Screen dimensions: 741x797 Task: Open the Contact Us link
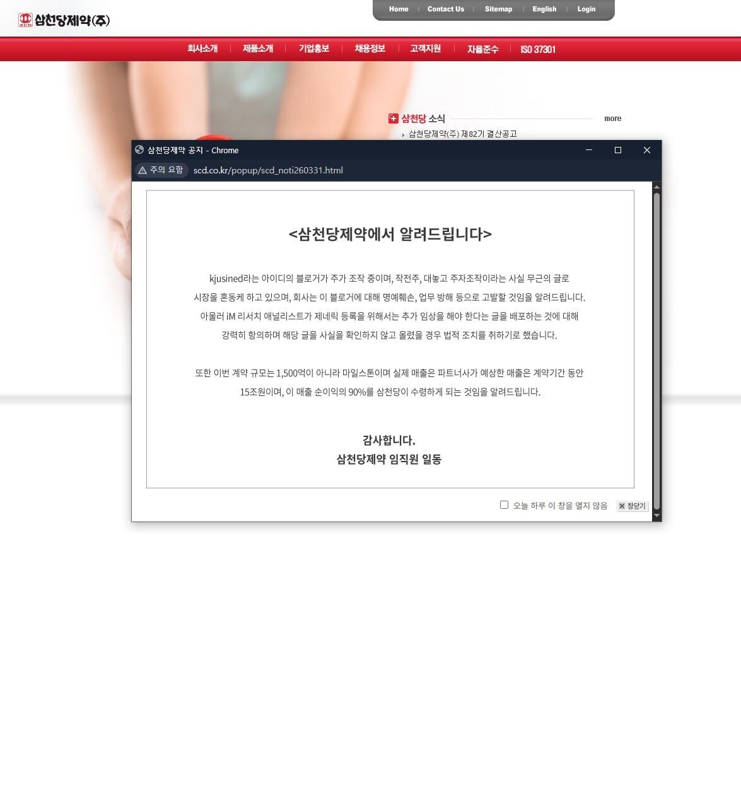[446, 9]
